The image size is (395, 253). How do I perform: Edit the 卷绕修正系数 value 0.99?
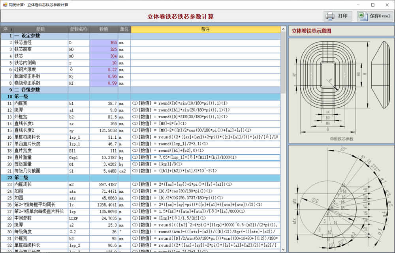pos(104,83)
